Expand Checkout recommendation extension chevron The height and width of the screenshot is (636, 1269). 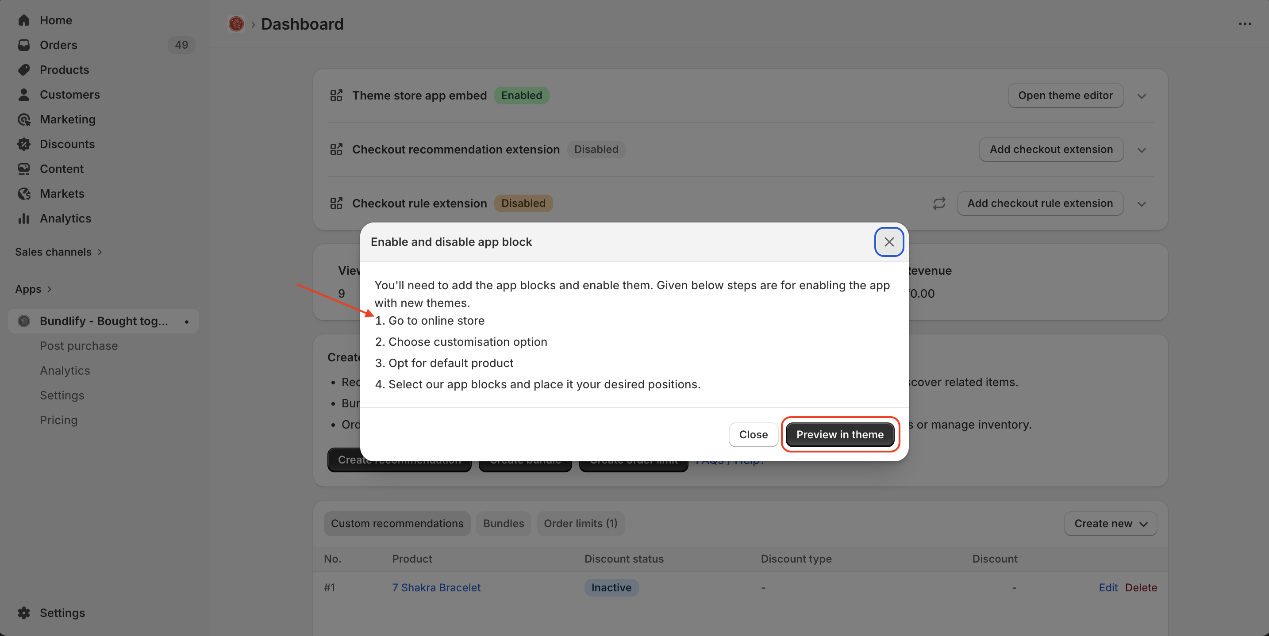point(1142,149)
